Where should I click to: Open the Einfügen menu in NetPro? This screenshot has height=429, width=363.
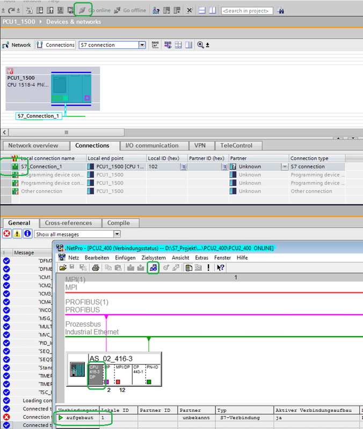click(125, 258)
